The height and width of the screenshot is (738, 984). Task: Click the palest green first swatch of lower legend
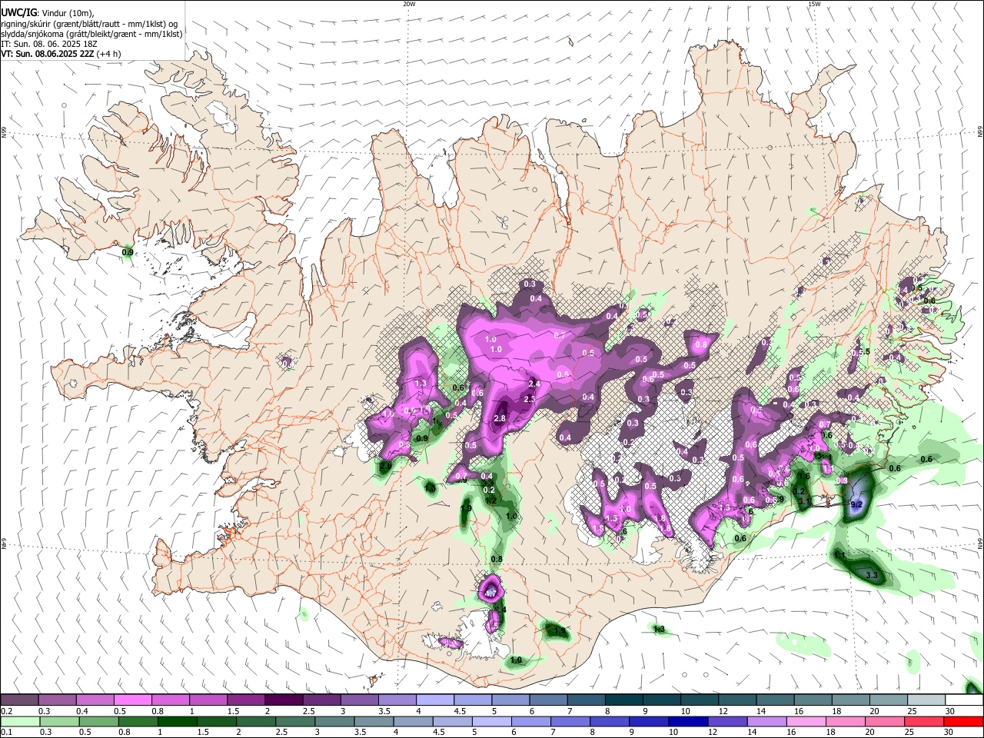[x=20, y=722]
